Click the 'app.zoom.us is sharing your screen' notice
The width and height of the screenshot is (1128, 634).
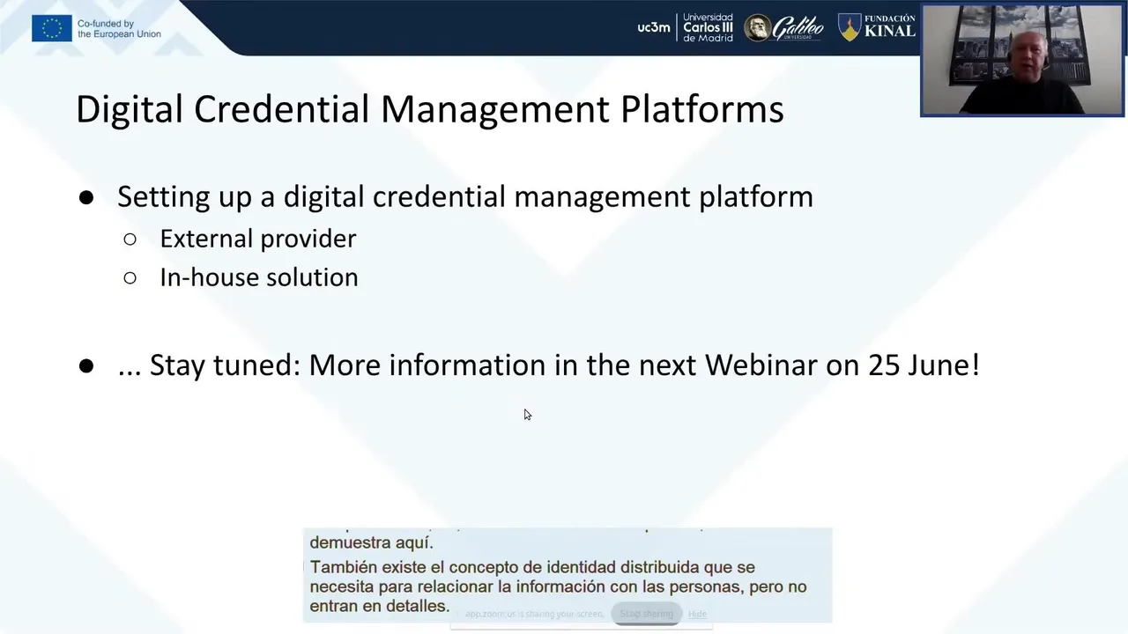534,614
